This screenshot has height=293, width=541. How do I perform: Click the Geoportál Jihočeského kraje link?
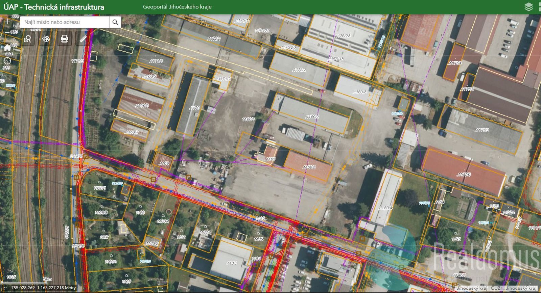(177, 7)
